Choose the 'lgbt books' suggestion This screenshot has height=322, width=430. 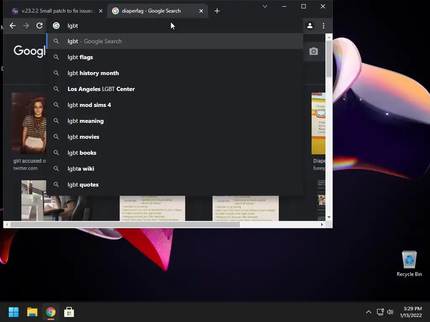(175, 153)
